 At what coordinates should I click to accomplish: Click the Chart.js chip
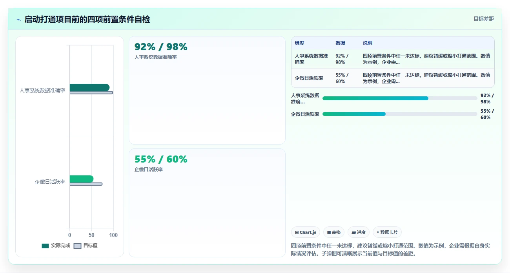(306, 232)
